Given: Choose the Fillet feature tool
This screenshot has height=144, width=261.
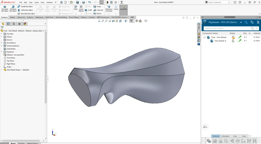Looking at the screenshot, I should [x=75, y=8].
